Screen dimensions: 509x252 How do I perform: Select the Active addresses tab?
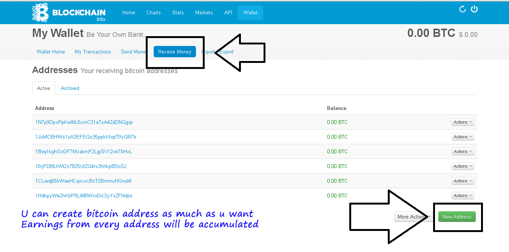(43, 88)
